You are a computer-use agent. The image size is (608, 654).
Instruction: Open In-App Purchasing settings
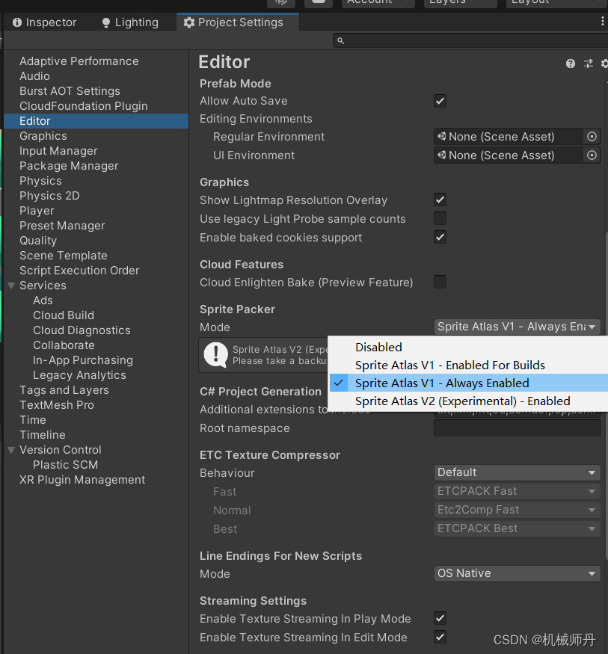click(x=83, y=360)
